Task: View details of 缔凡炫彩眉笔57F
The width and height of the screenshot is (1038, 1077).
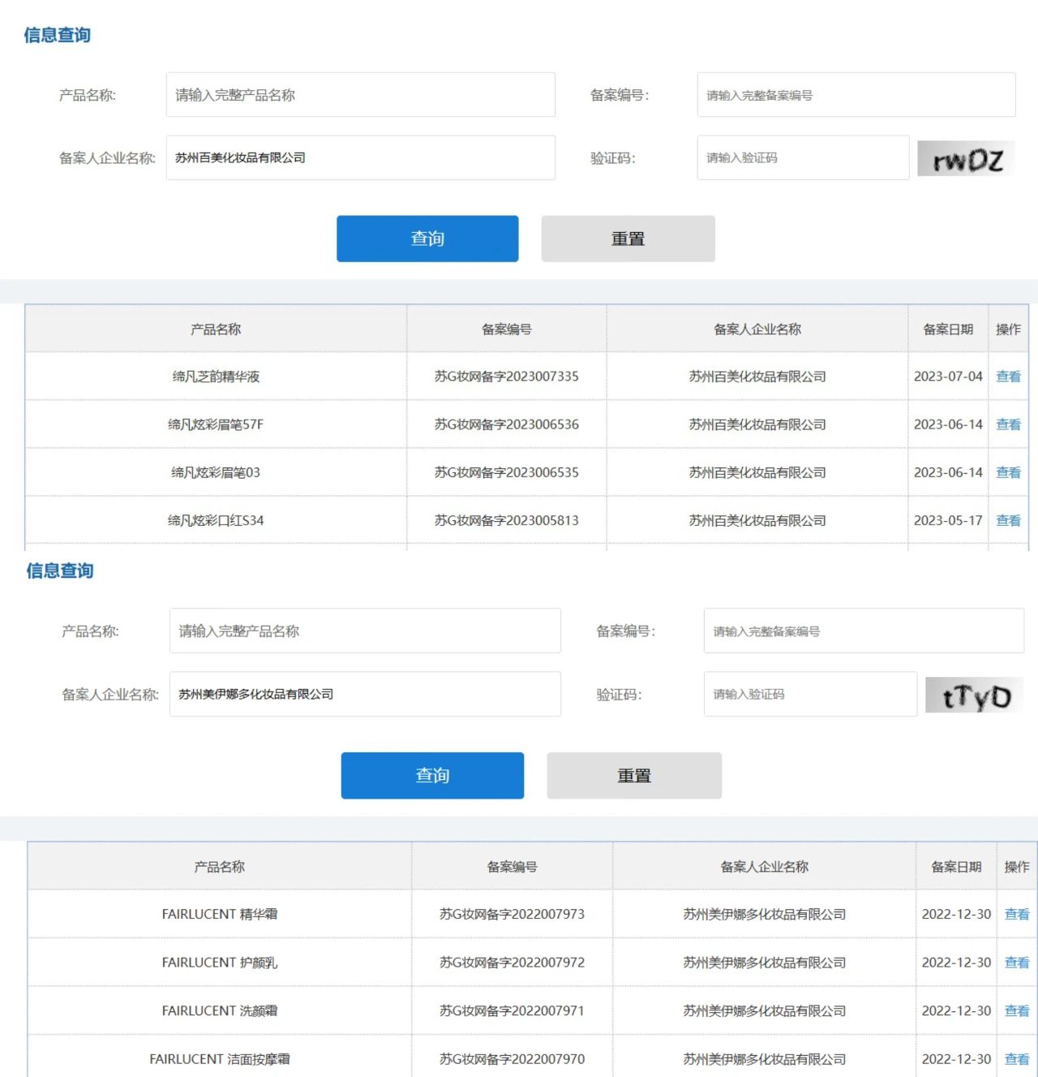Action: click(x=1008, y=424)
